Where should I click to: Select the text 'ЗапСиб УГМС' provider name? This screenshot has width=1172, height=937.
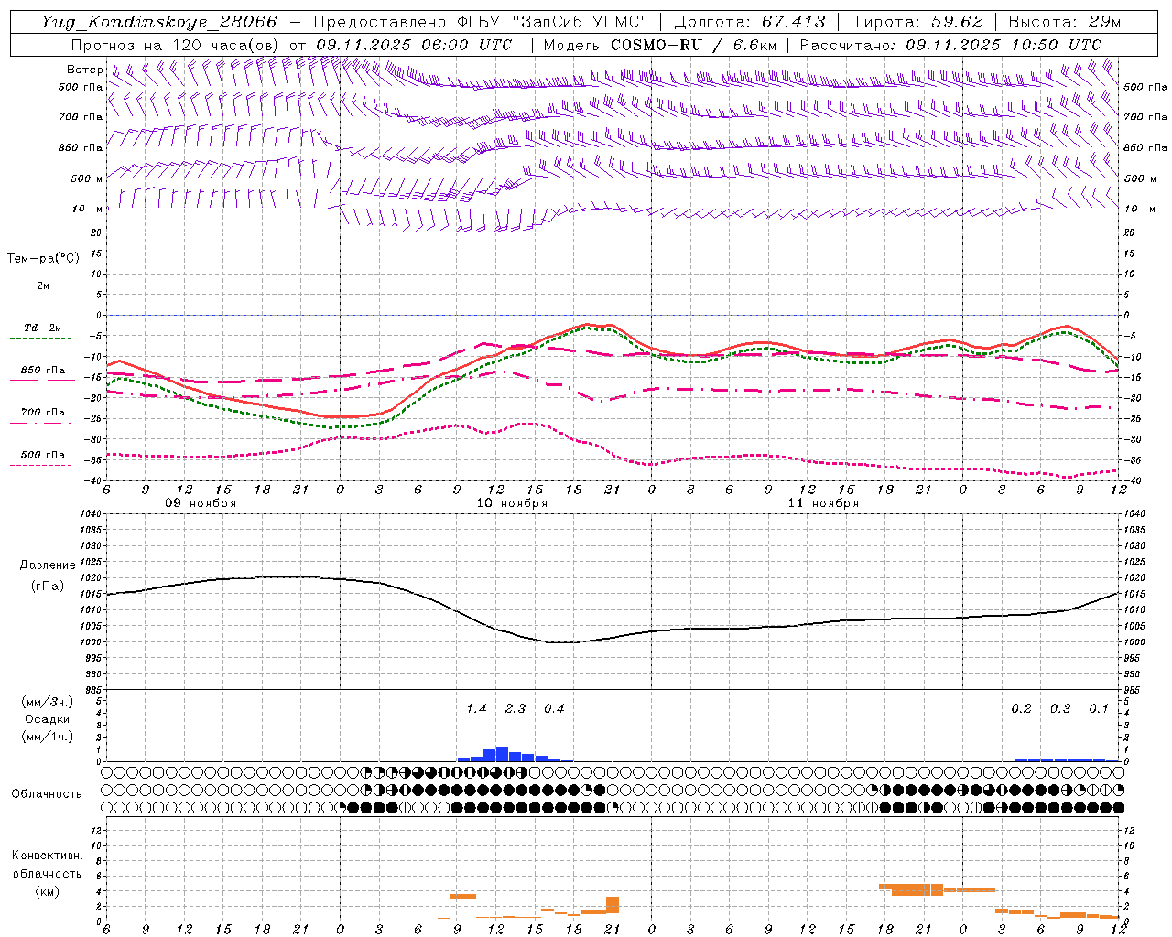click(580, 22)
